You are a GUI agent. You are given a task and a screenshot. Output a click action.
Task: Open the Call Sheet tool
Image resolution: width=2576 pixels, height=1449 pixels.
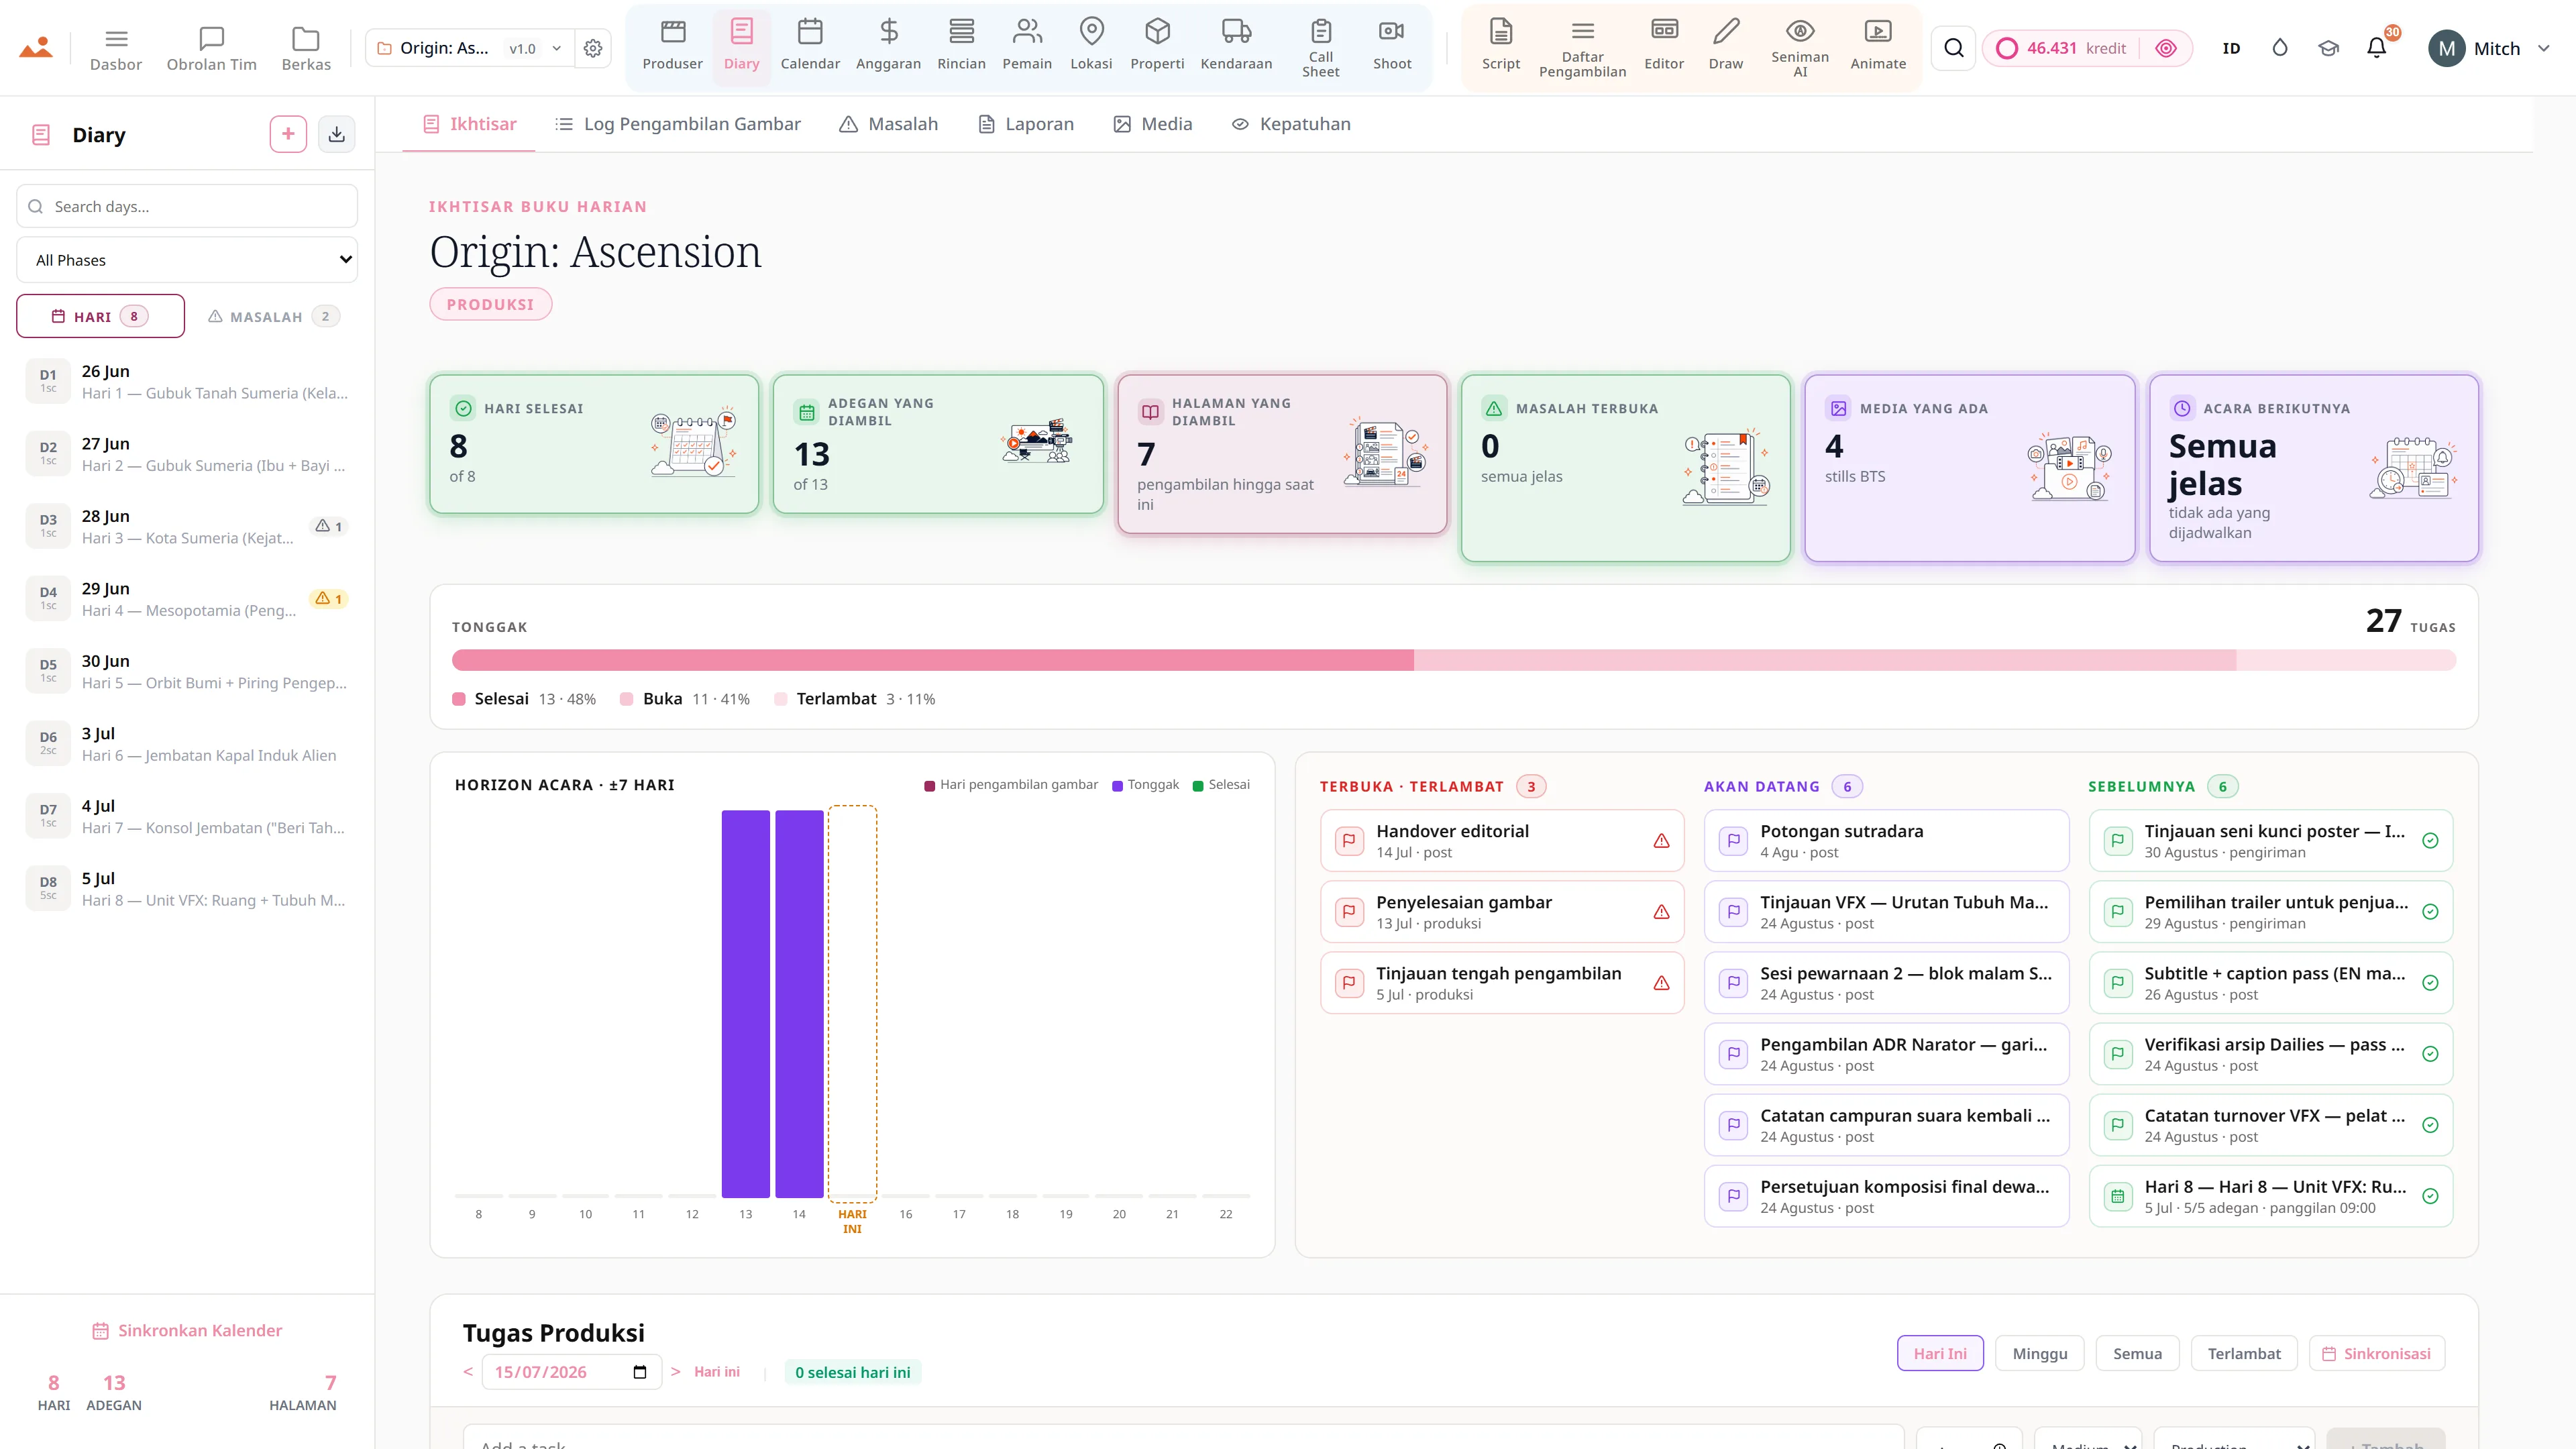[1320, 47]
